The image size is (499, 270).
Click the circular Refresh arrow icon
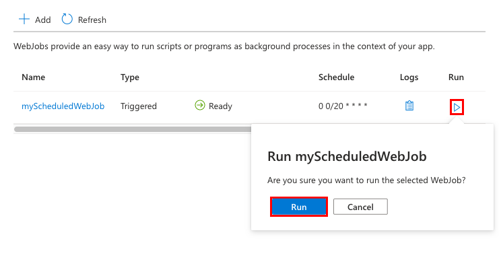point(67,20)
